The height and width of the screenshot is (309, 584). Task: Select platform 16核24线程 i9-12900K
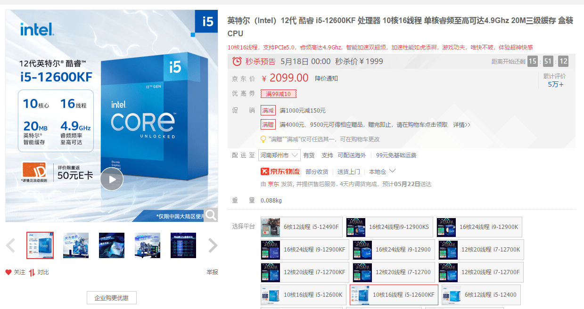click(x=479, y=227)
